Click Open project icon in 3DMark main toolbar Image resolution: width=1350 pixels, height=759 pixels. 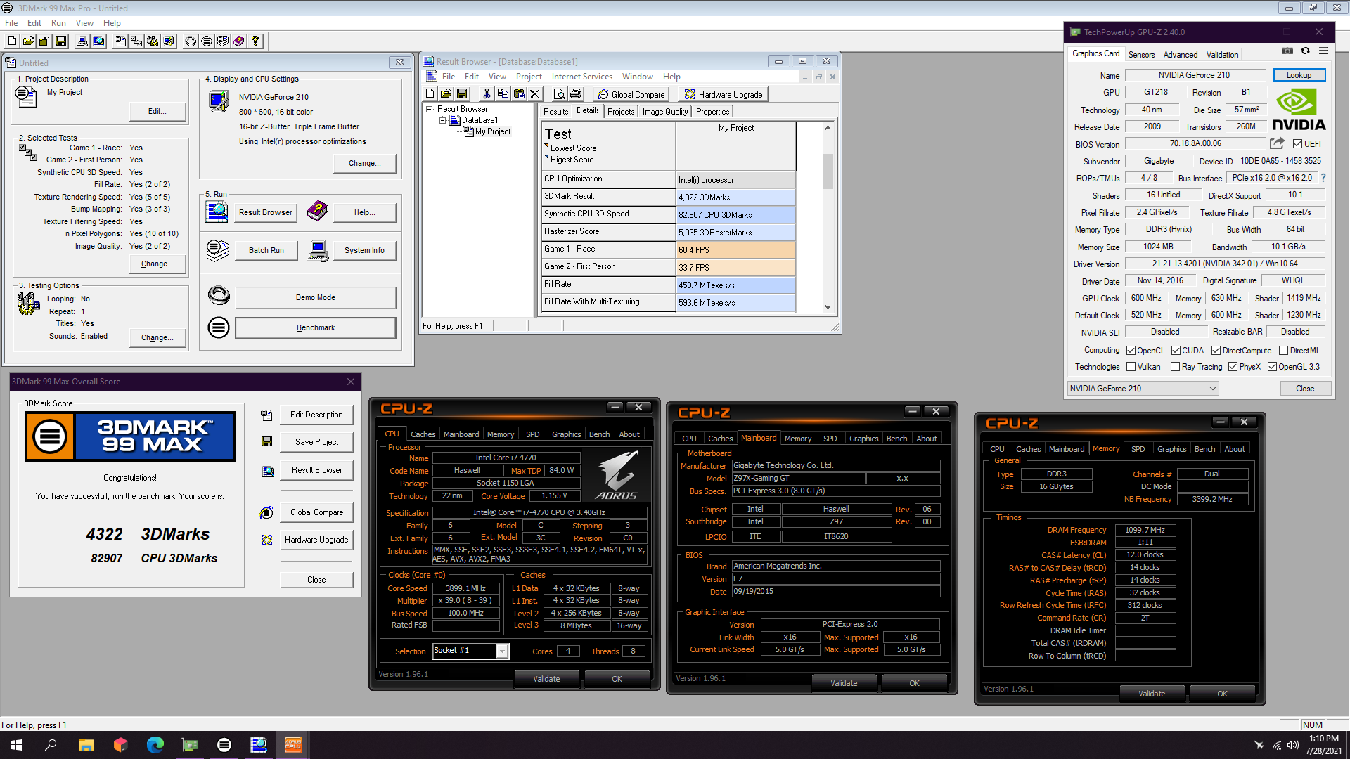click(x=28, y=41)
